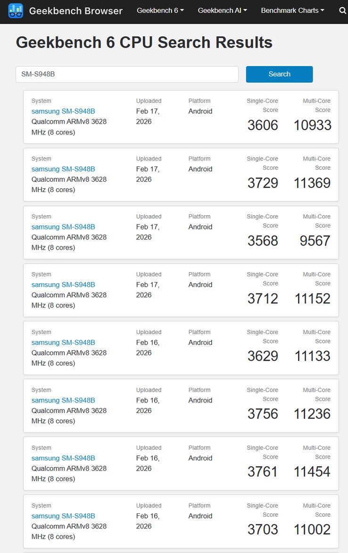Open the result scoring 3606 single-core
348x553 pixels.
pos(63,111)
